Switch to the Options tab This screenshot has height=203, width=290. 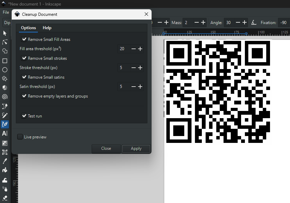coord(29,28)
